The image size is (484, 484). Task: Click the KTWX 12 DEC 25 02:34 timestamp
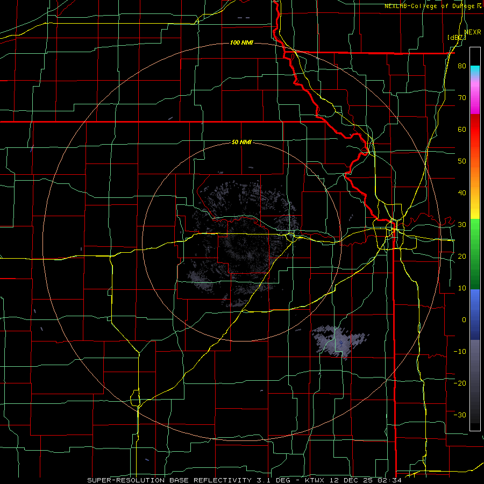353,480
